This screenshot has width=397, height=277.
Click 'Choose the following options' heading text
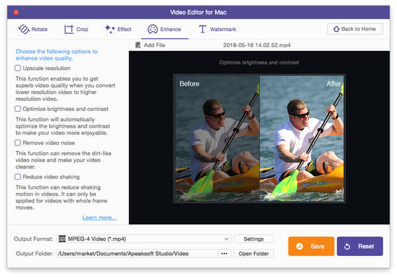tap(56, 55)
